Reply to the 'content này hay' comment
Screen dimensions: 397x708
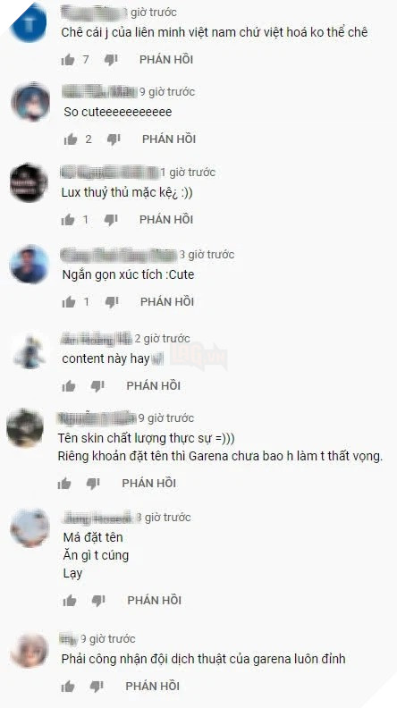[154, 385]
